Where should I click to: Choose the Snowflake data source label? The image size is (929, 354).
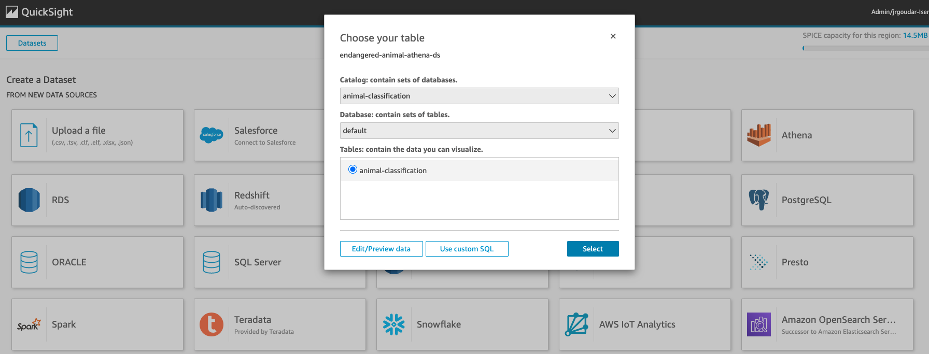point(439,324)
